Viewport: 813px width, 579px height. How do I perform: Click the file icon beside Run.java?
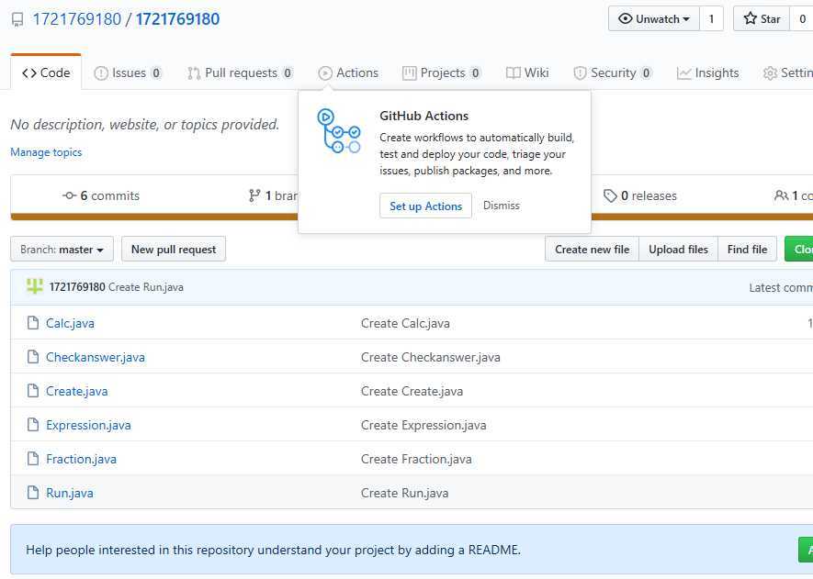click(32, 493)
